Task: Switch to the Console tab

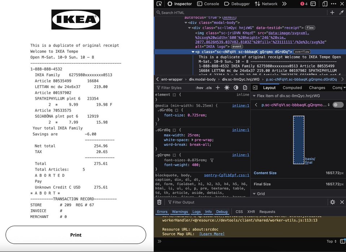Action: 208,4
